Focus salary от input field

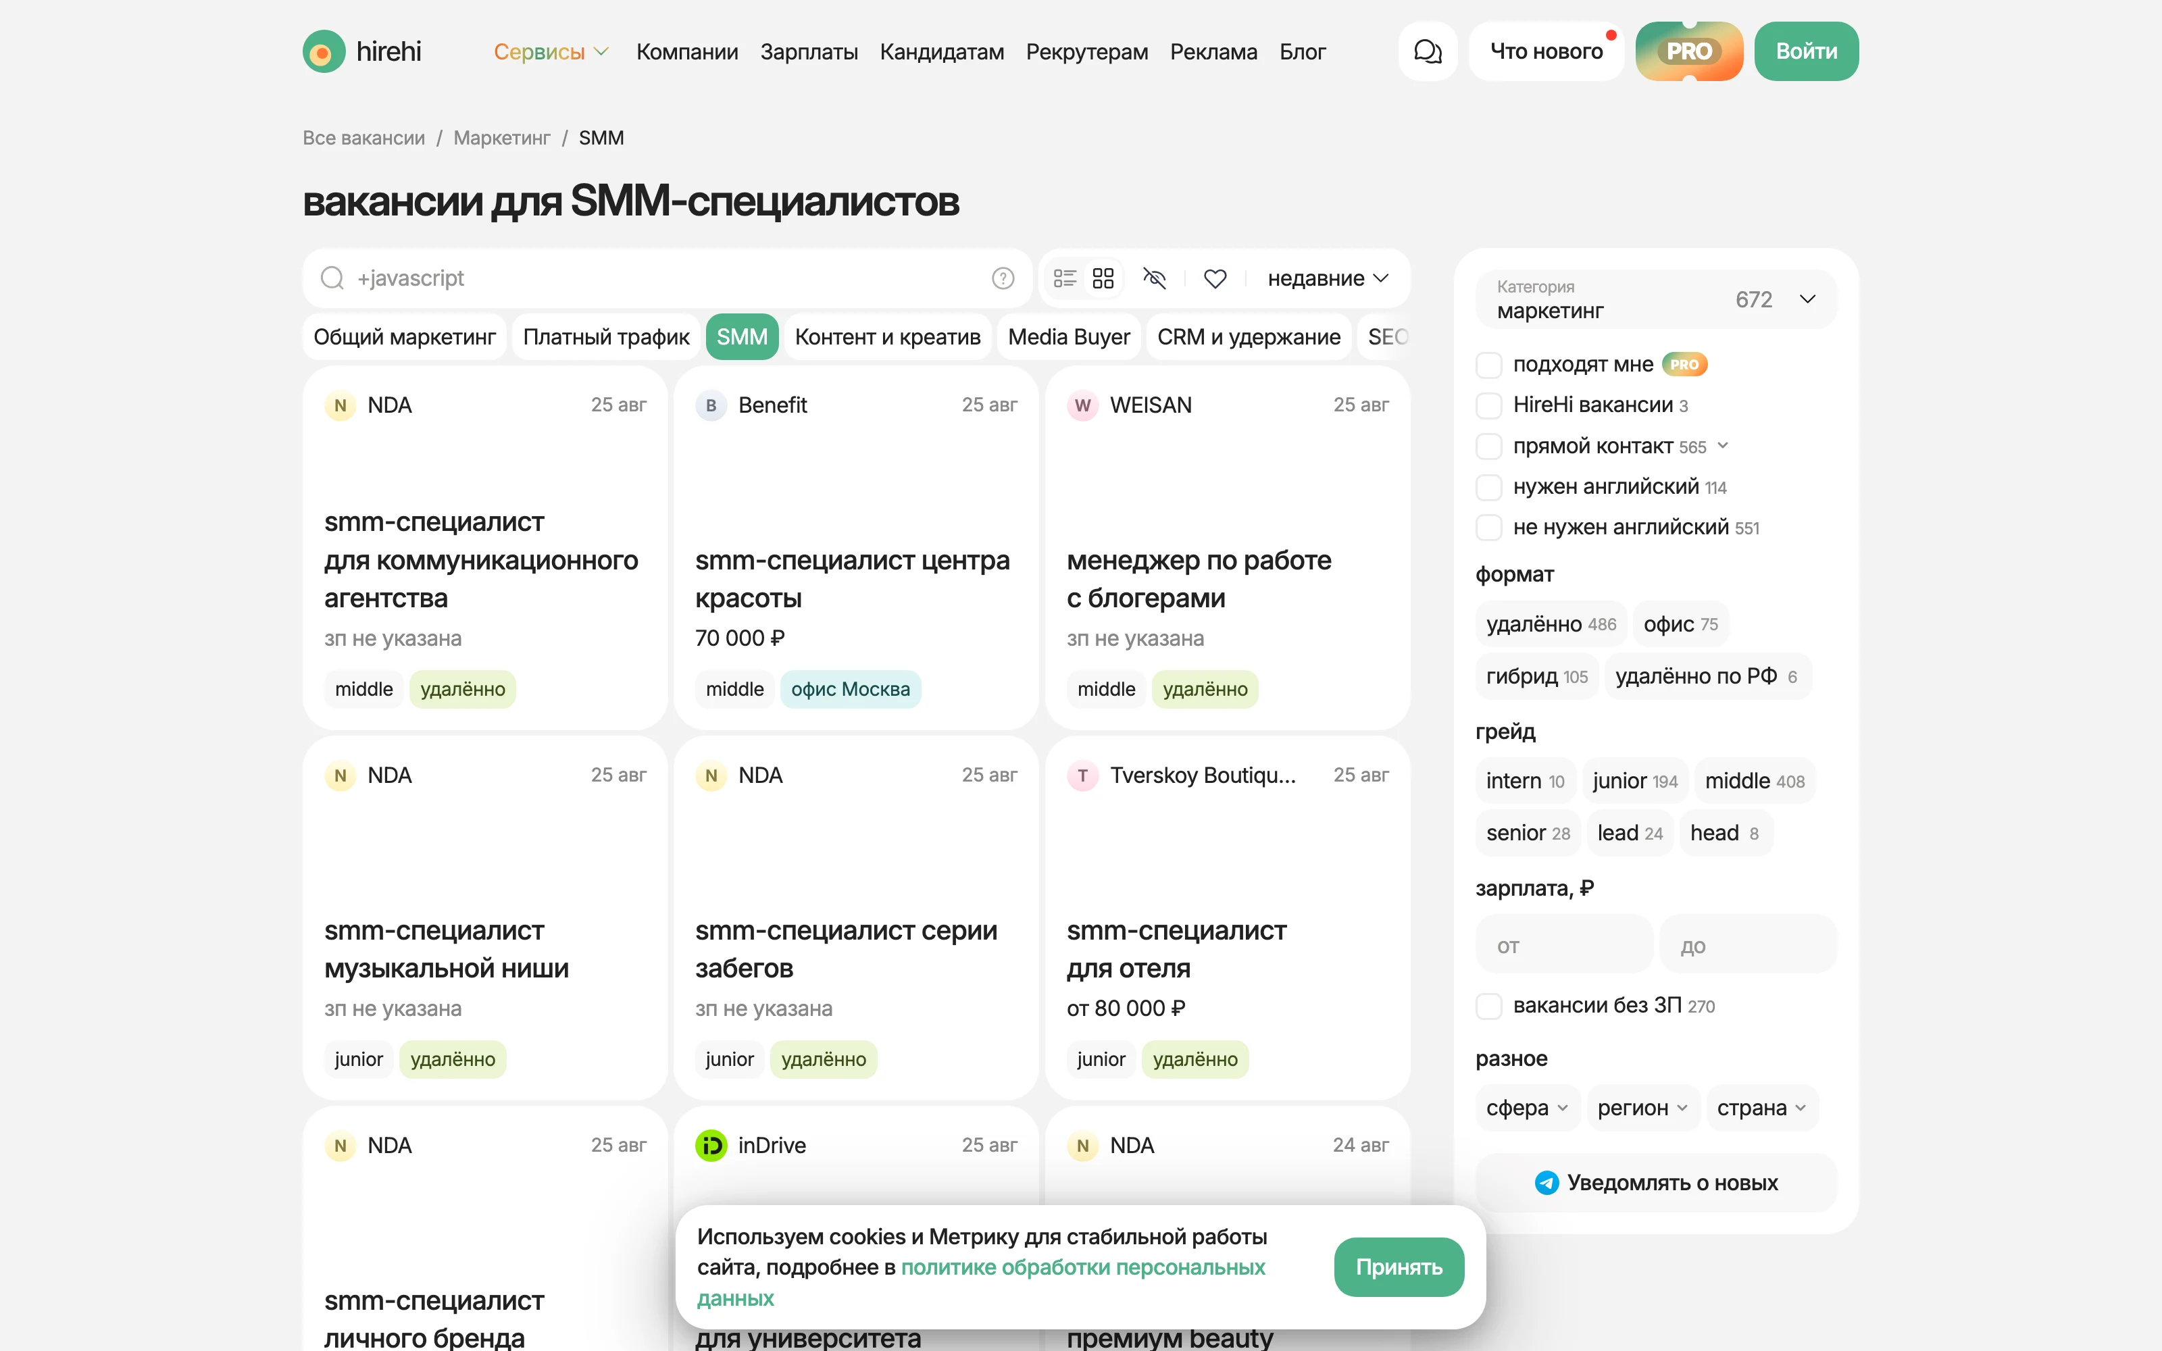(x=1563, y=944)
